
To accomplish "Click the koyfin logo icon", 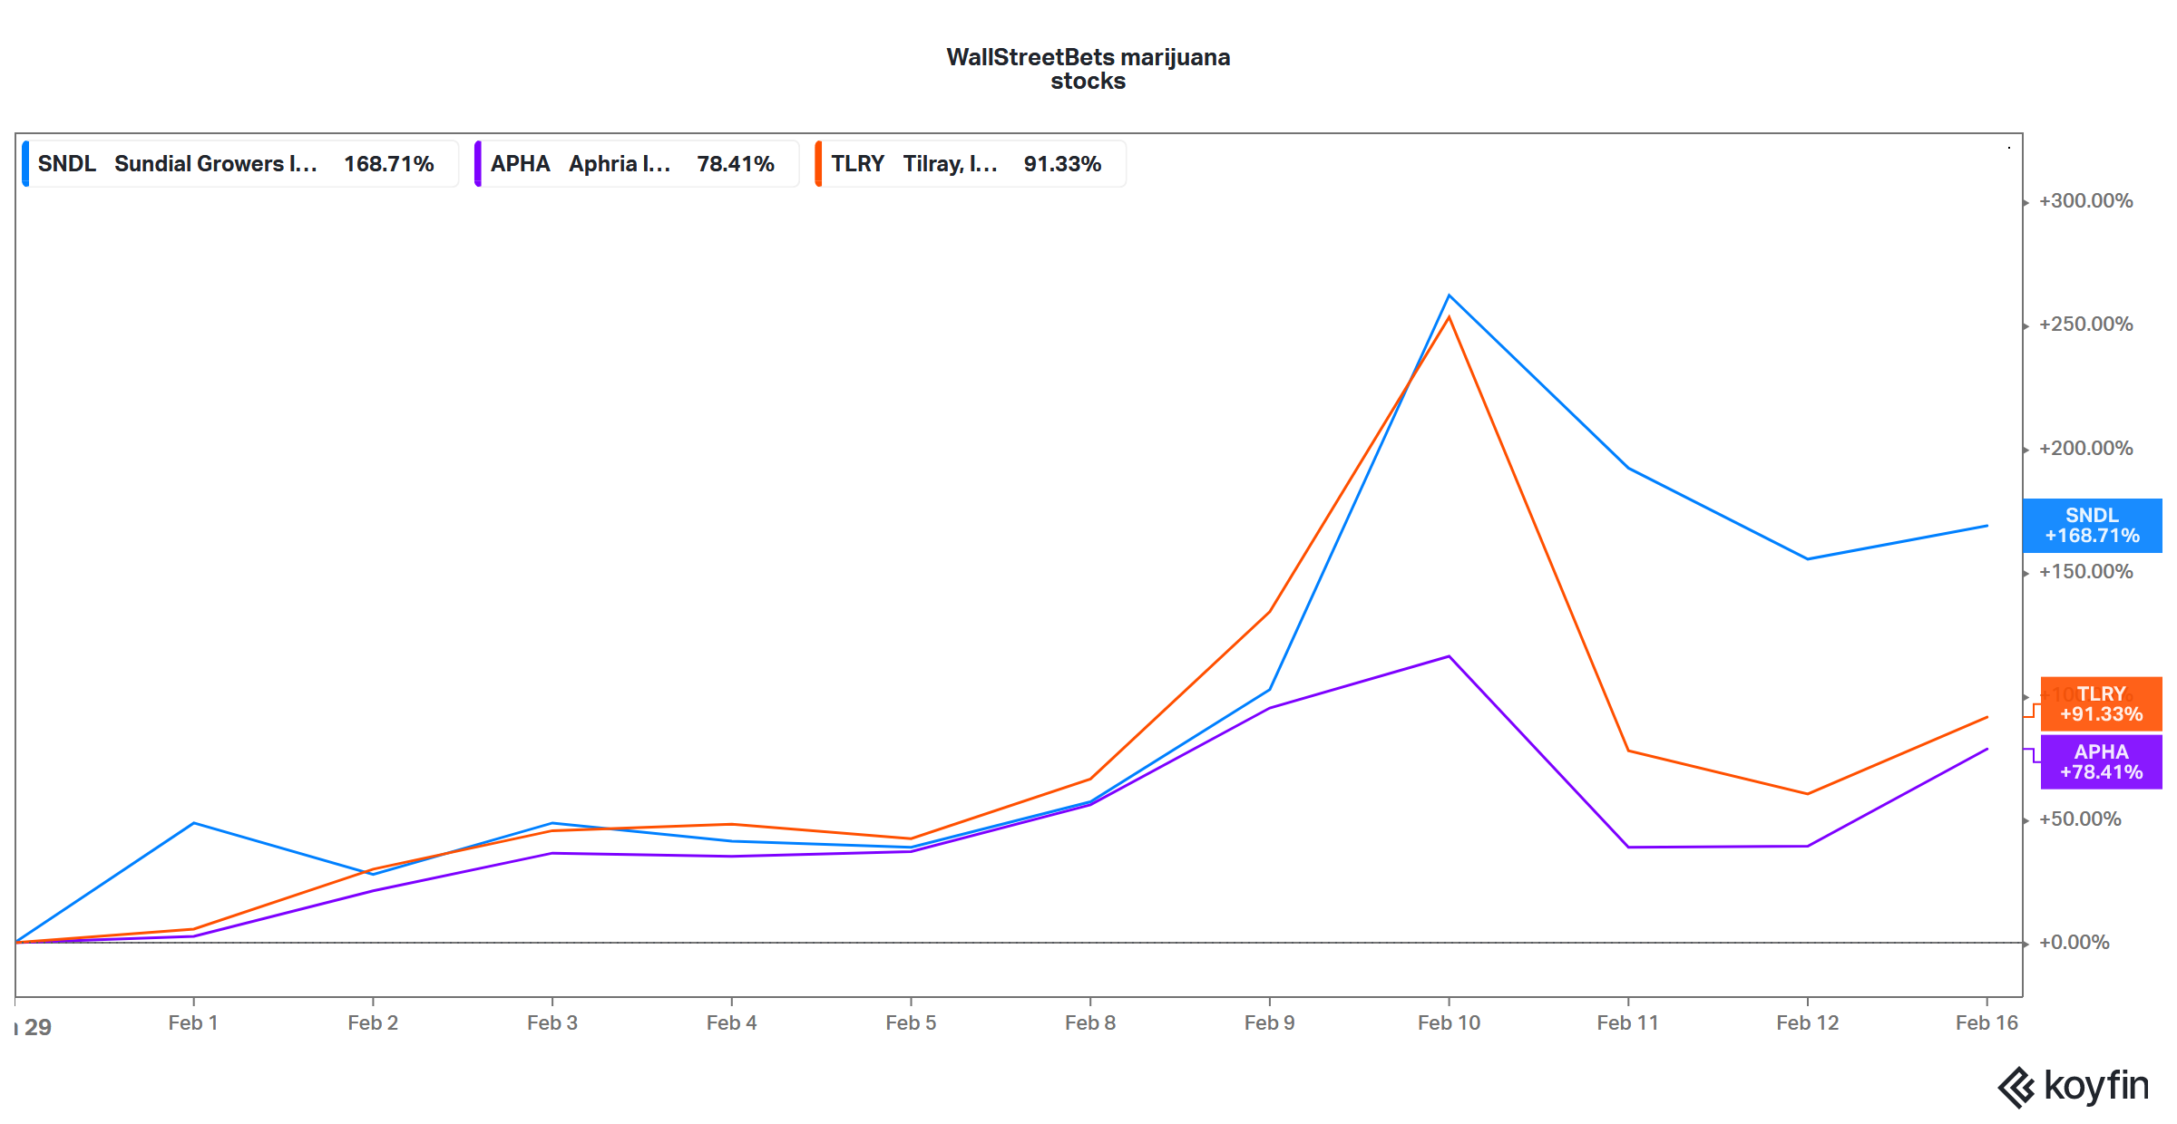I will pyautogui.click(x=2017, y=1088).
